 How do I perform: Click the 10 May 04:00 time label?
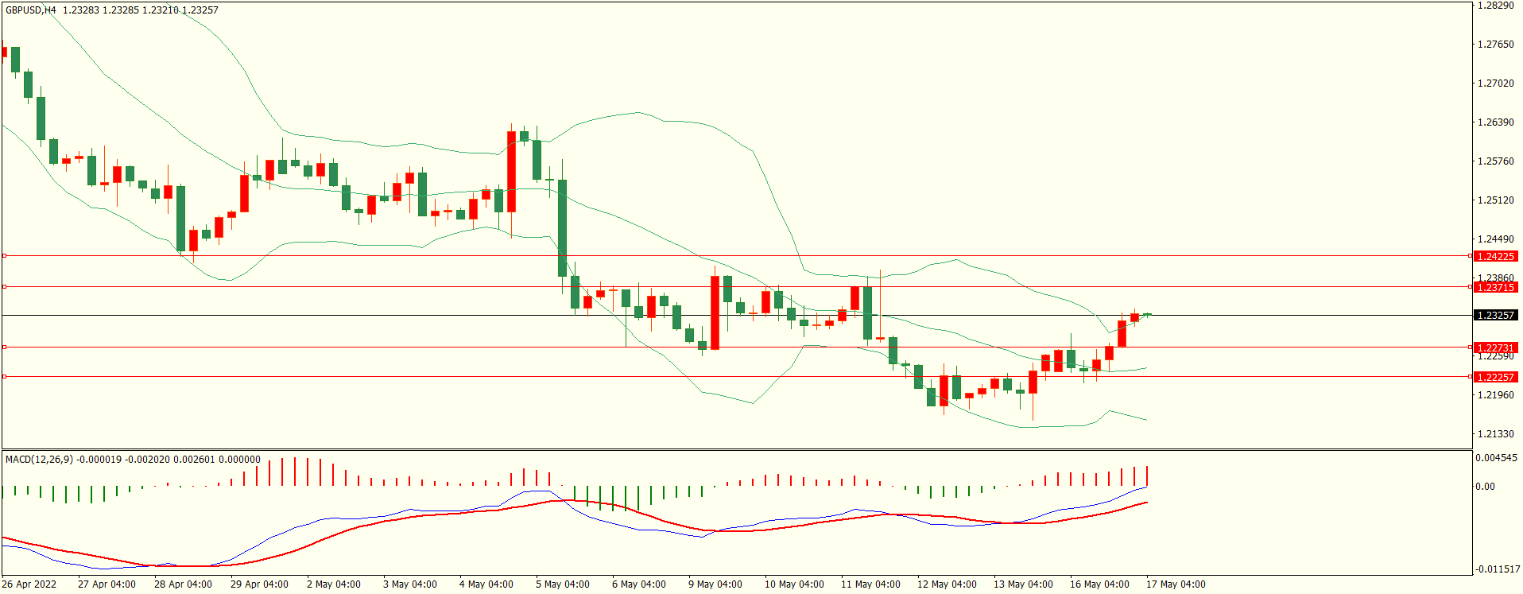click(x=794, y=584)
